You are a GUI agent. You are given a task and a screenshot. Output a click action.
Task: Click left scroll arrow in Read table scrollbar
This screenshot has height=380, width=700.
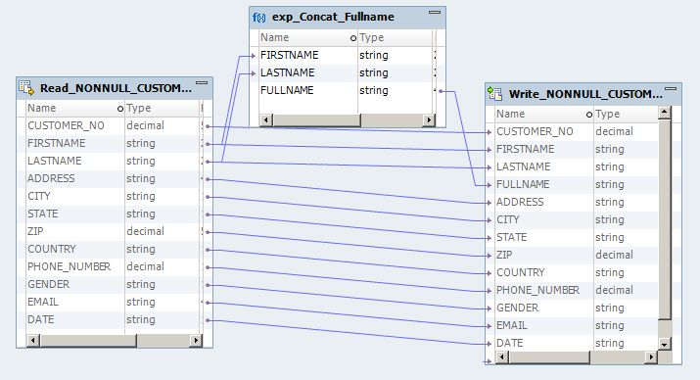(x=32, y=341)
